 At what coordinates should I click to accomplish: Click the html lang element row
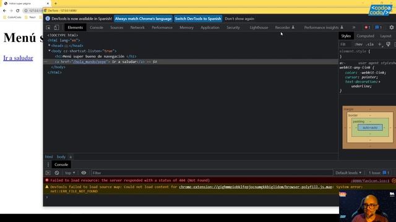point(64,40)
